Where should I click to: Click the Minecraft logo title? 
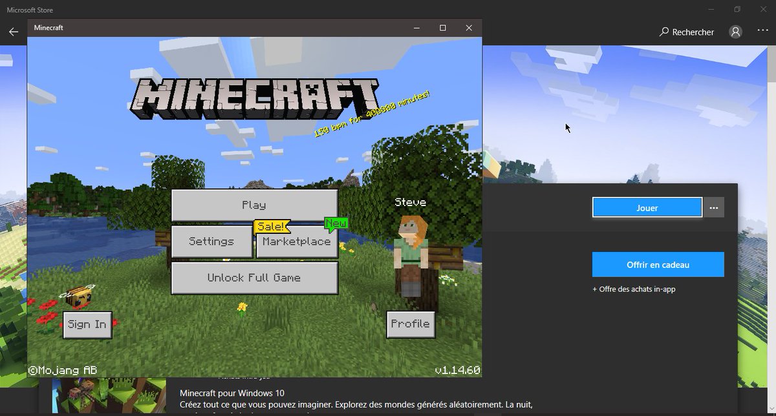tap(255, 99)
